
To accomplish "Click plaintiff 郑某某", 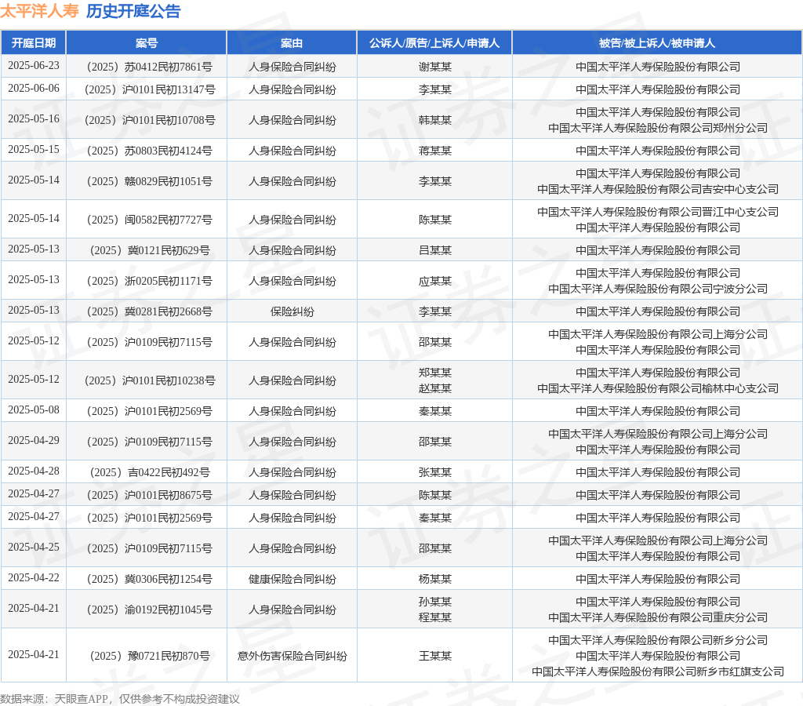I will tap(434, 373).
